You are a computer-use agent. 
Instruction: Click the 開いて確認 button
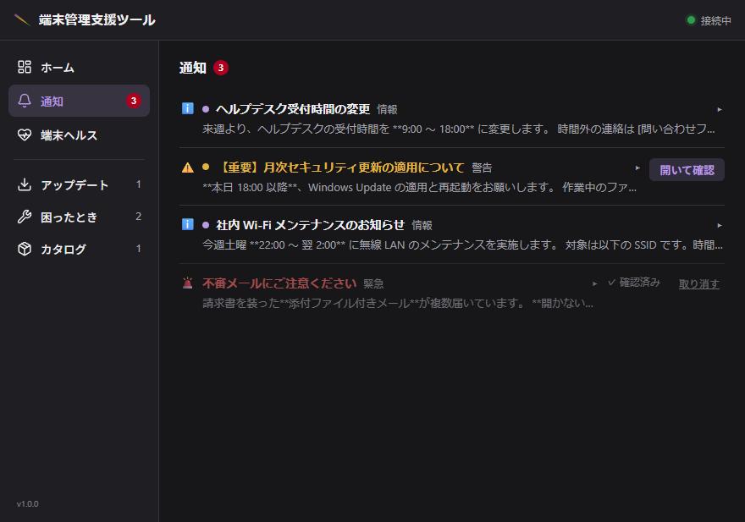(x=687, y=170)
